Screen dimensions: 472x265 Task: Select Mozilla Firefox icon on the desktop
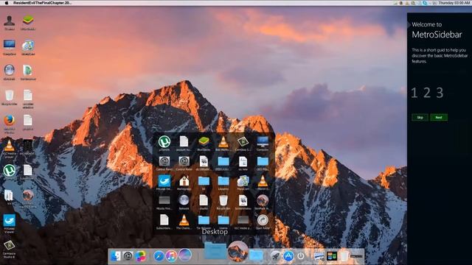(x=10, y=121)
